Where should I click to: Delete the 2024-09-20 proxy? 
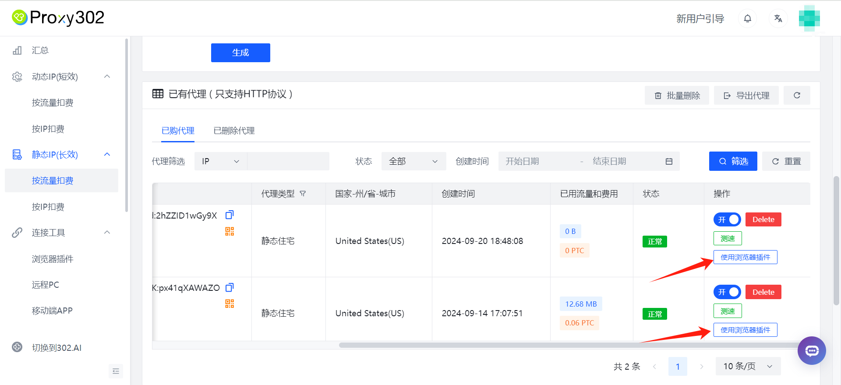tap(763, 219)
